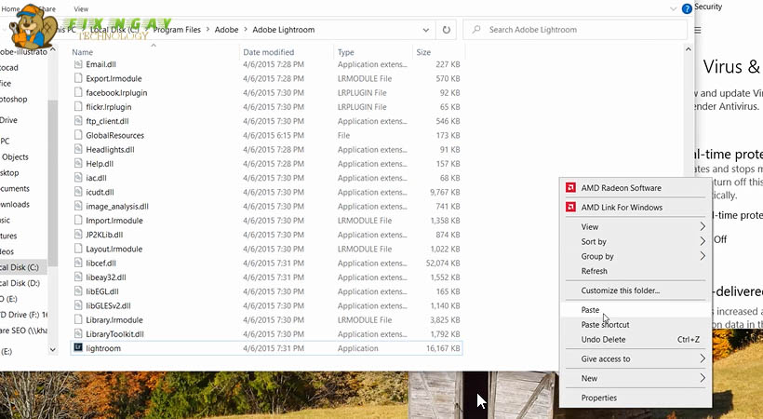Open the Give access to submenu
The width and height of the screenshot is (763, 419).
tap(703, 358)
